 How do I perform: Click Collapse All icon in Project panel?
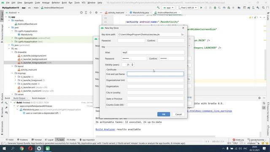click(90, 13)
